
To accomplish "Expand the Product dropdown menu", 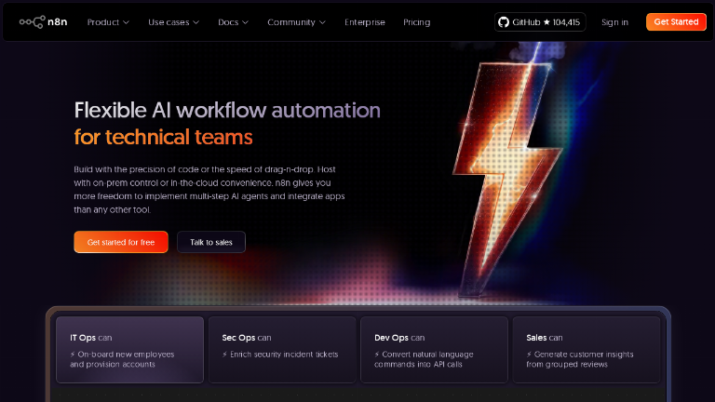I will coord(108,22).
